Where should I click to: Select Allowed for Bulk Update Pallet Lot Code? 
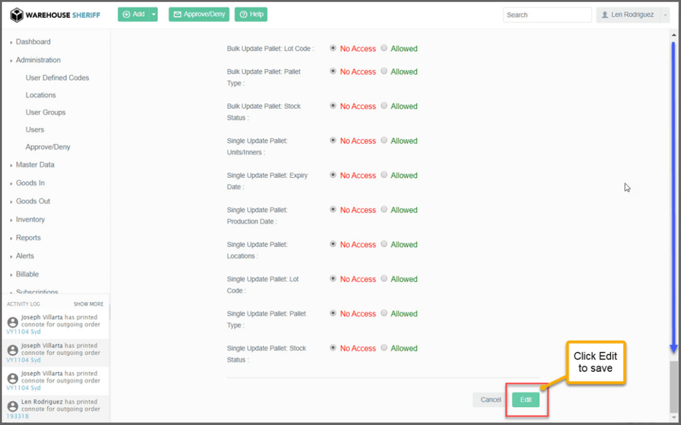[384, 48]
